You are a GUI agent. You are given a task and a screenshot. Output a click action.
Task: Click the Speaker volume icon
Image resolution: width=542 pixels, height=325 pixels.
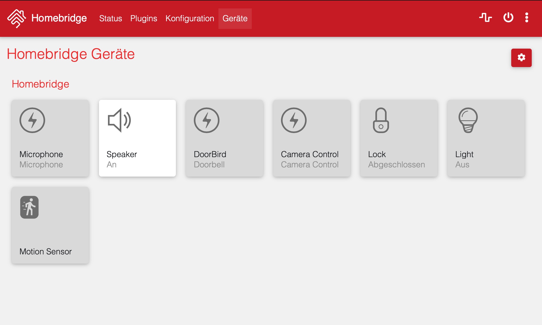[119, 120]
